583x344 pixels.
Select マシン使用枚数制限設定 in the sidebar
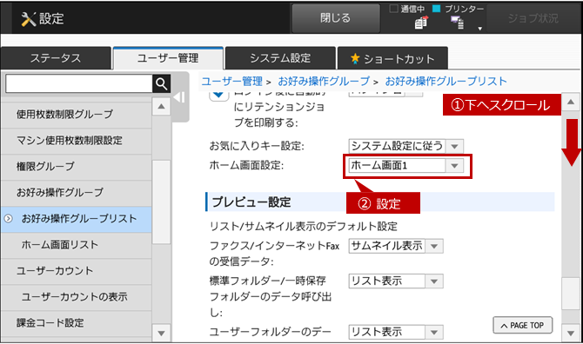(x=77, y=141)
